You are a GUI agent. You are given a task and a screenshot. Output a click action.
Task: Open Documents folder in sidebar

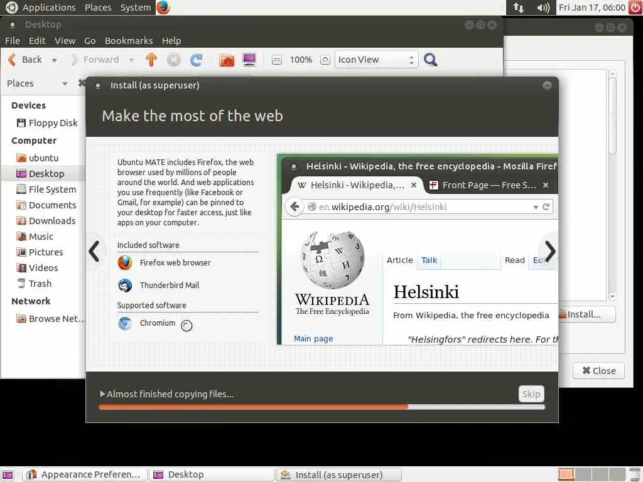(46, 205)
